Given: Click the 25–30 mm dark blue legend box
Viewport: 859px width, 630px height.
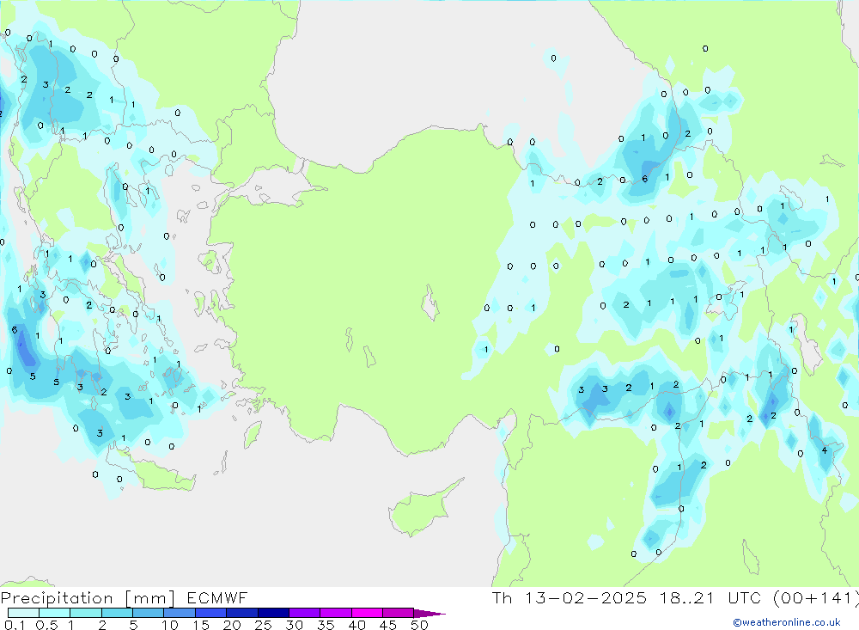Looking at the screenshot, I should (273, 613).
